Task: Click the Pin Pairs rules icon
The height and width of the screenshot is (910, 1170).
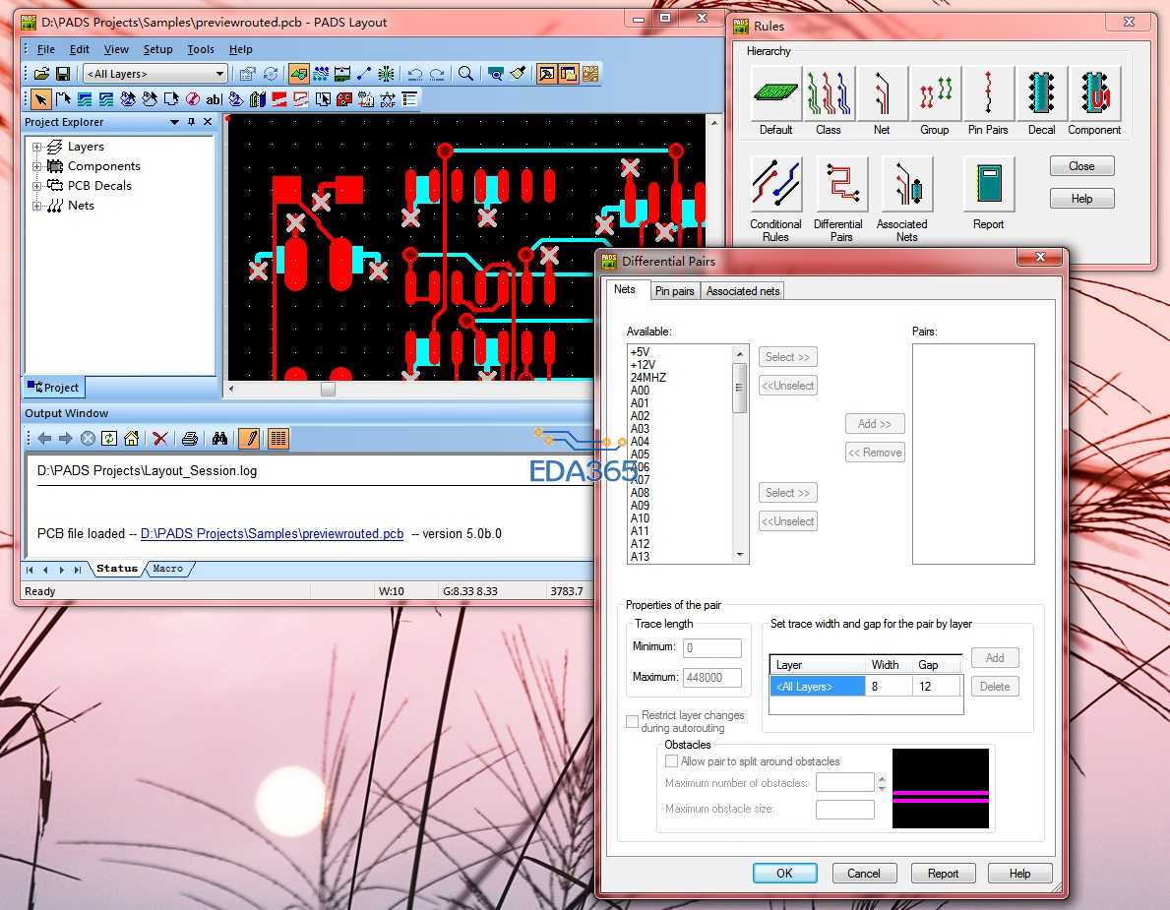Action: coord(988,94)
